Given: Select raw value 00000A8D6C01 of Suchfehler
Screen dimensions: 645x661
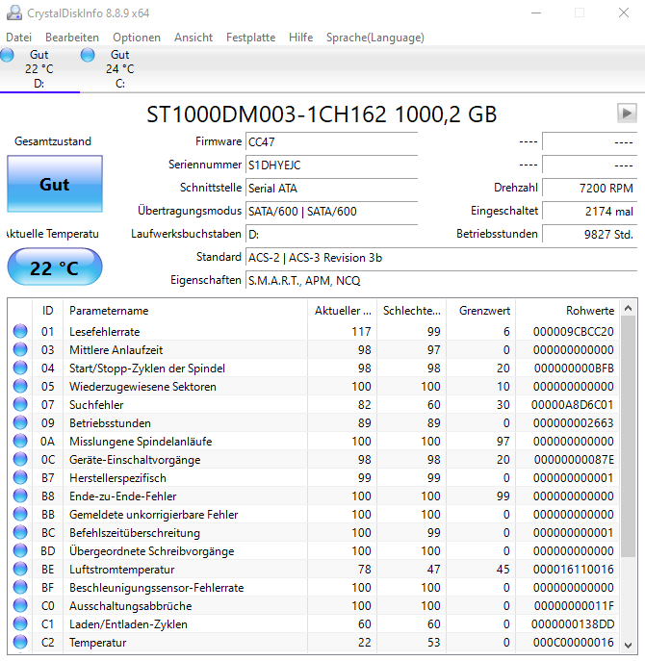Looking at the screenshot, I should pos(573,405).
